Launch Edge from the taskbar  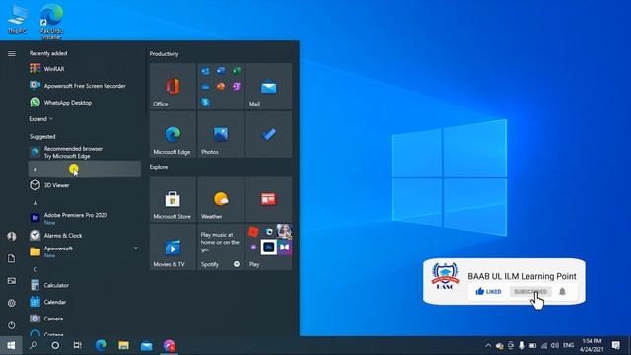coord(101,345)
